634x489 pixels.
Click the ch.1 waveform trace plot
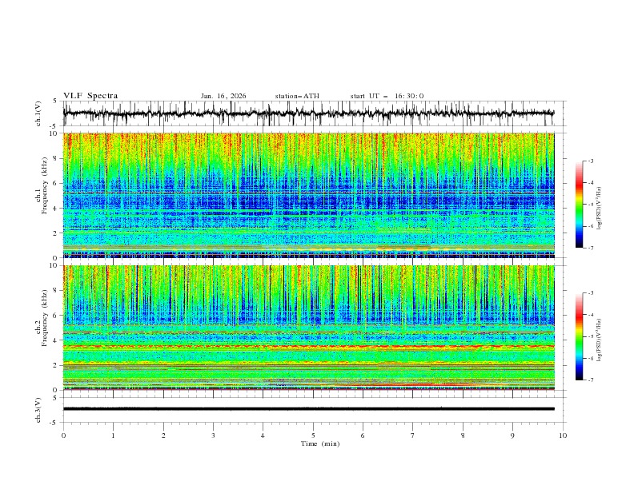(309, 113)
